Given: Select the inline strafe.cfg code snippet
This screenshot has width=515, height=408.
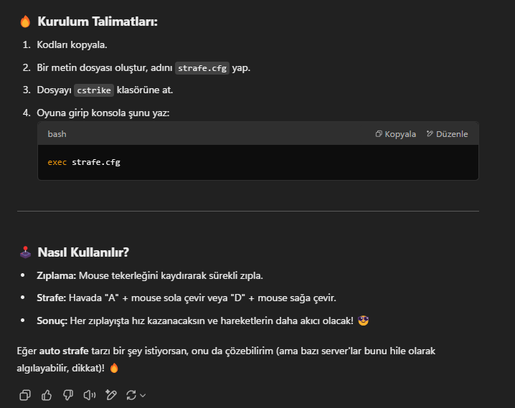Looking at the screenshot, I should coord(202,68).
